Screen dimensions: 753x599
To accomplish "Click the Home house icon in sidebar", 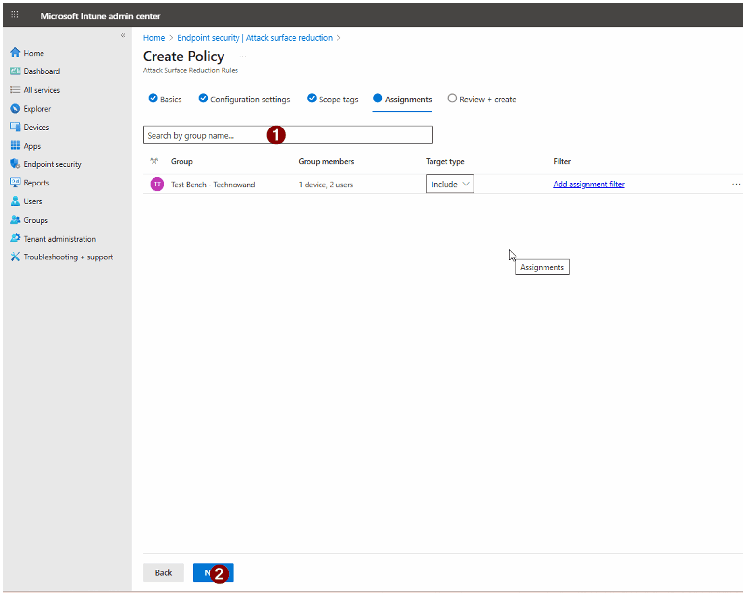I will coord(15,53).
